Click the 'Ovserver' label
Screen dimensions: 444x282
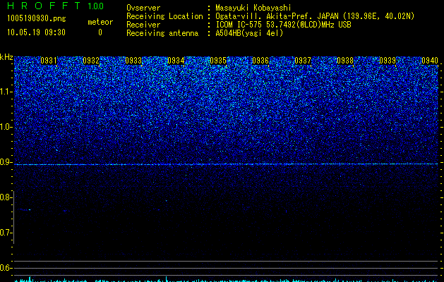click(x=143, y=8)
